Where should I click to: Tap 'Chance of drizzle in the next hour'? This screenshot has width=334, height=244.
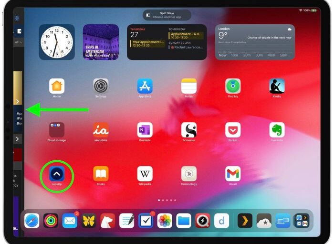click(269, 38)
